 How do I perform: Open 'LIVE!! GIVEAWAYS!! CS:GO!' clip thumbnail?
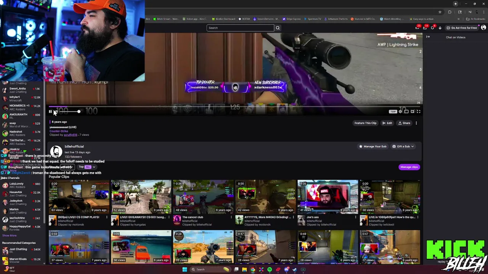click(x=141, y=197)
